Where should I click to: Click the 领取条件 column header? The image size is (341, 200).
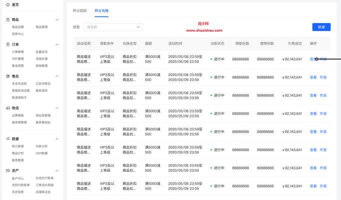tap(107, 43)
